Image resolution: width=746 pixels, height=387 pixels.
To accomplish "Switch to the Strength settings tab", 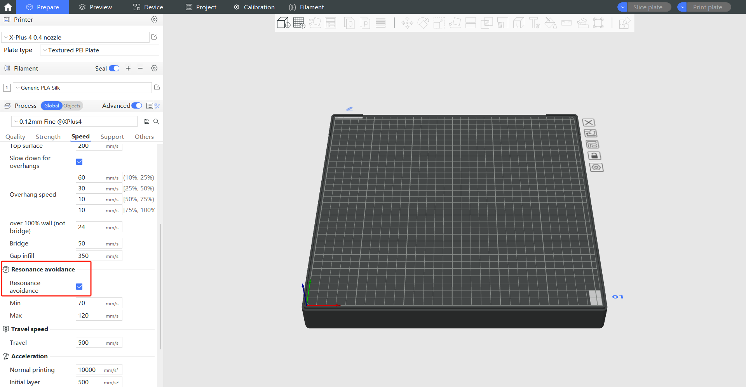I will click(48, 136).
